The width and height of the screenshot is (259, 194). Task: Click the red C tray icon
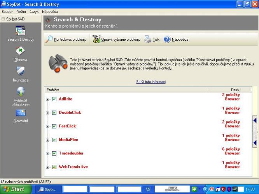click(223, 189)
